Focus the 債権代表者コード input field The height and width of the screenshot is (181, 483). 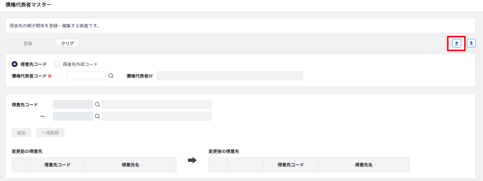87,76
